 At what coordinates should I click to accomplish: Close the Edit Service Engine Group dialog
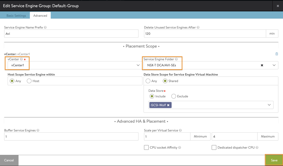pyautogui.click(x=278, y=6)
